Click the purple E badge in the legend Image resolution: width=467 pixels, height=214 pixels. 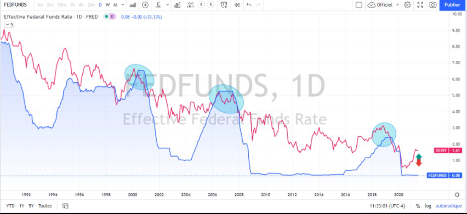[112, 16]
